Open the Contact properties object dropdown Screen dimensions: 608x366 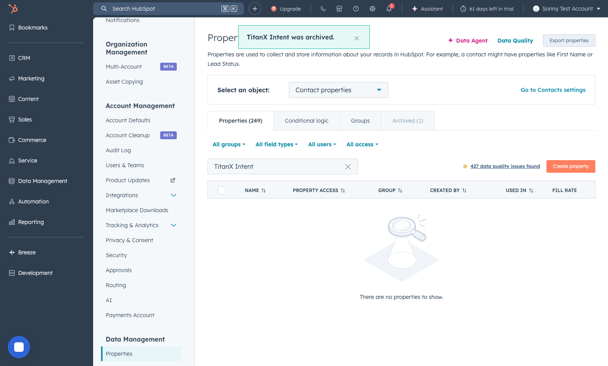(339, 90)
